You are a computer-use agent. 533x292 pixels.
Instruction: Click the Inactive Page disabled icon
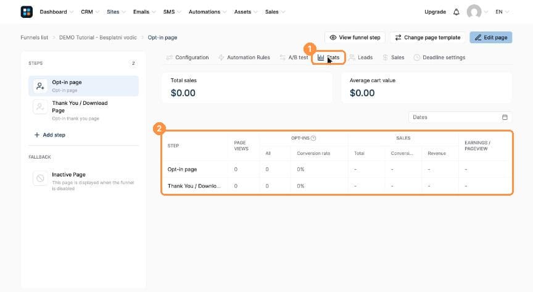[x=40, y=178]
